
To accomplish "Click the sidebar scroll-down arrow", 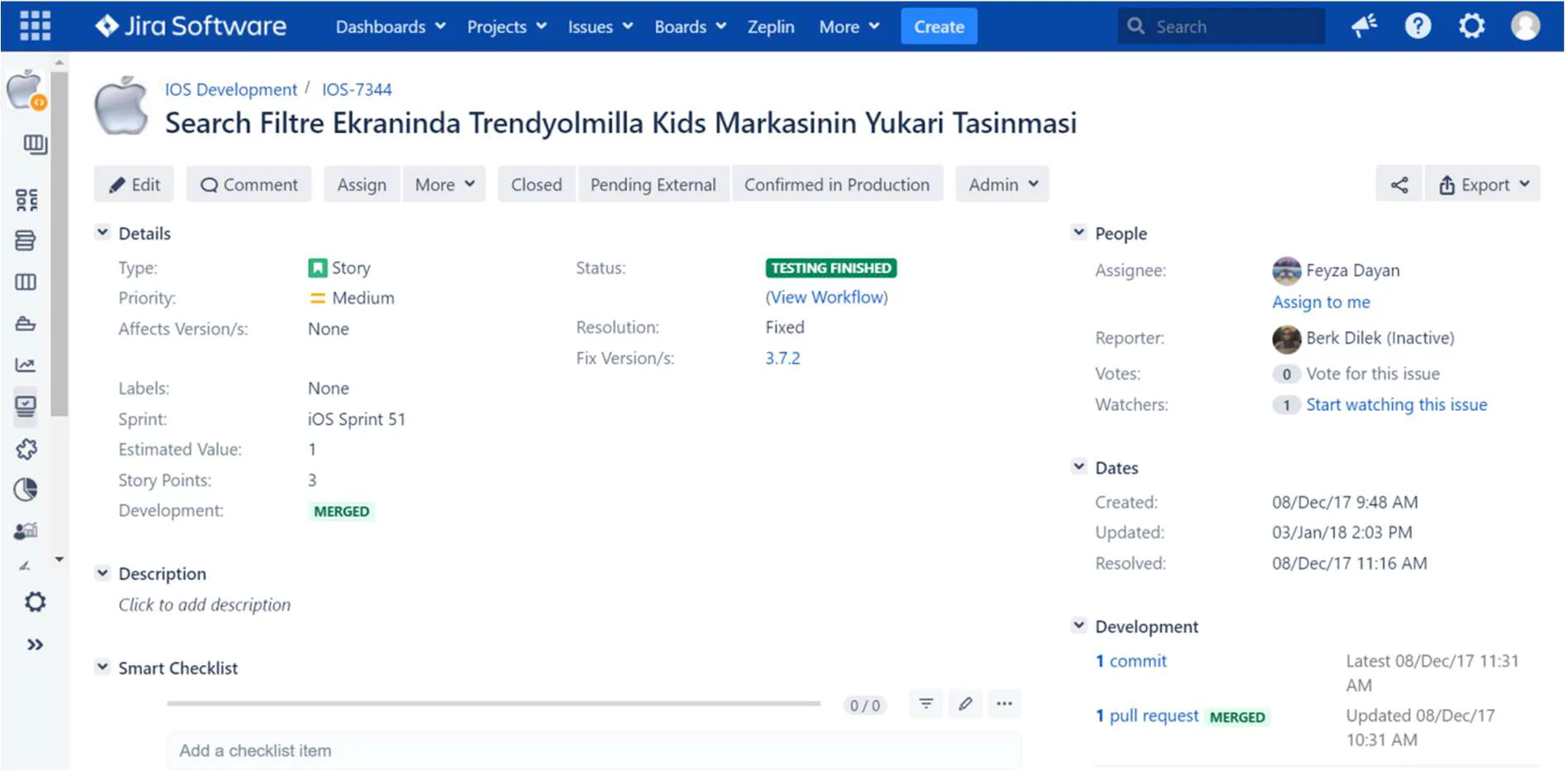I will click(x=59, y=560).
